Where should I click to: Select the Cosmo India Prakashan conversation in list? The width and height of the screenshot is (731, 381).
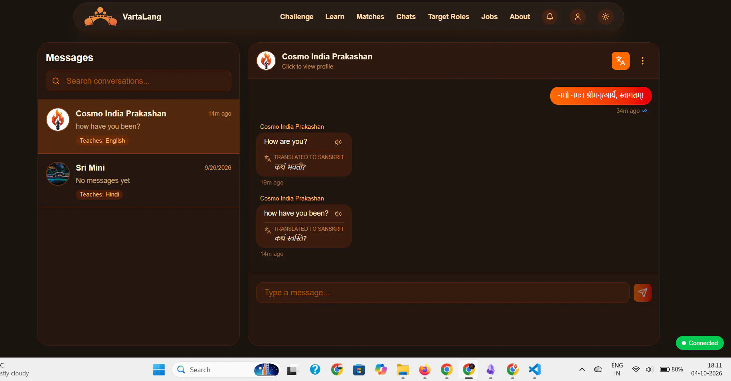(138, 126)
